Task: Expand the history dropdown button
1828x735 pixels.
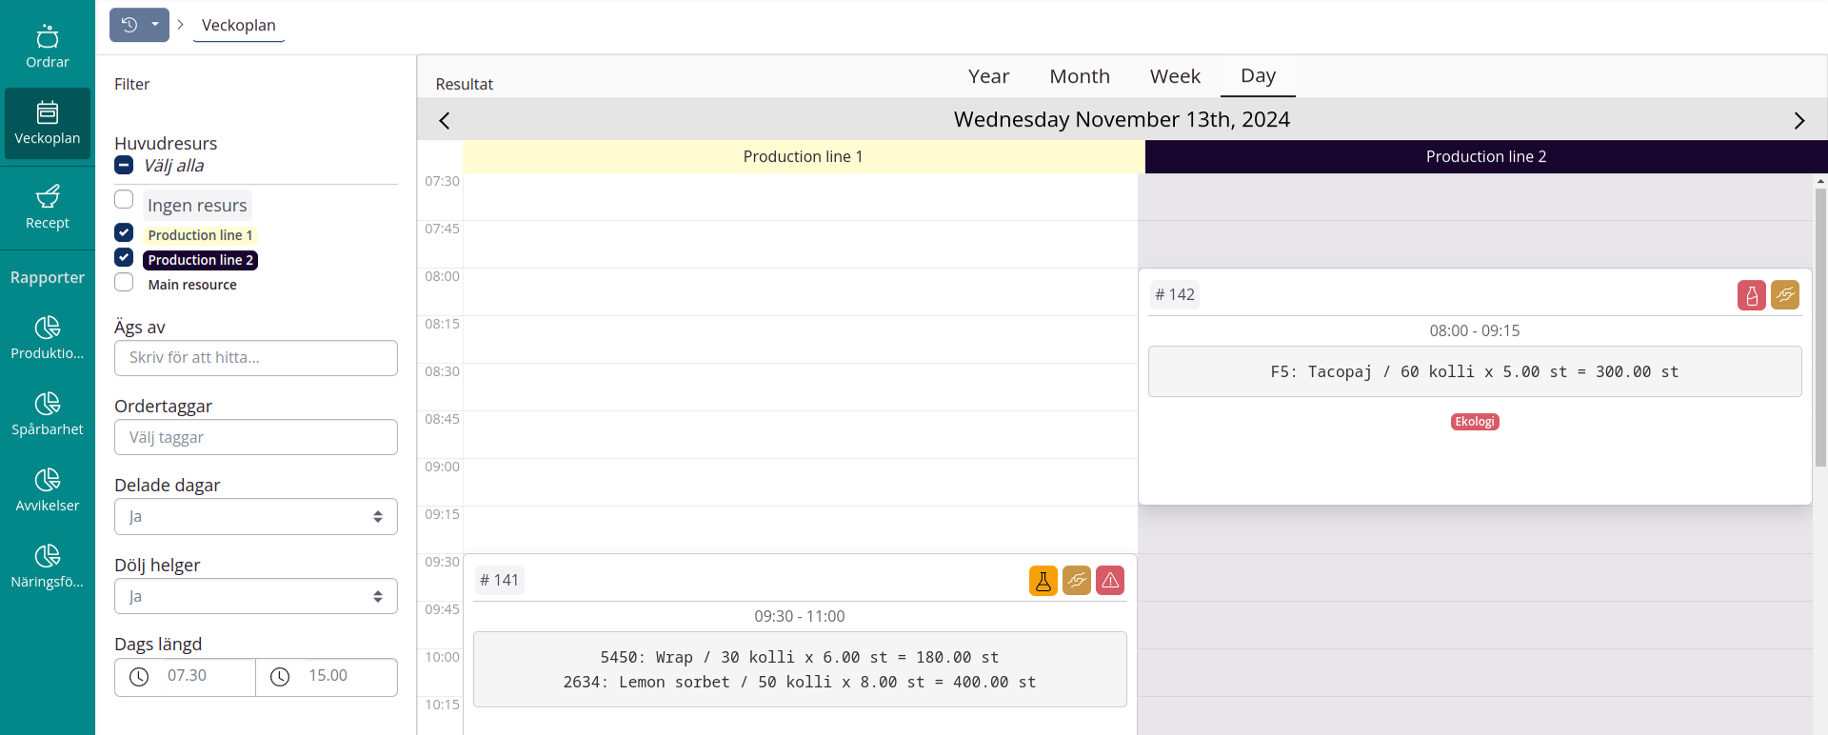Action: (x=154, y=25)
